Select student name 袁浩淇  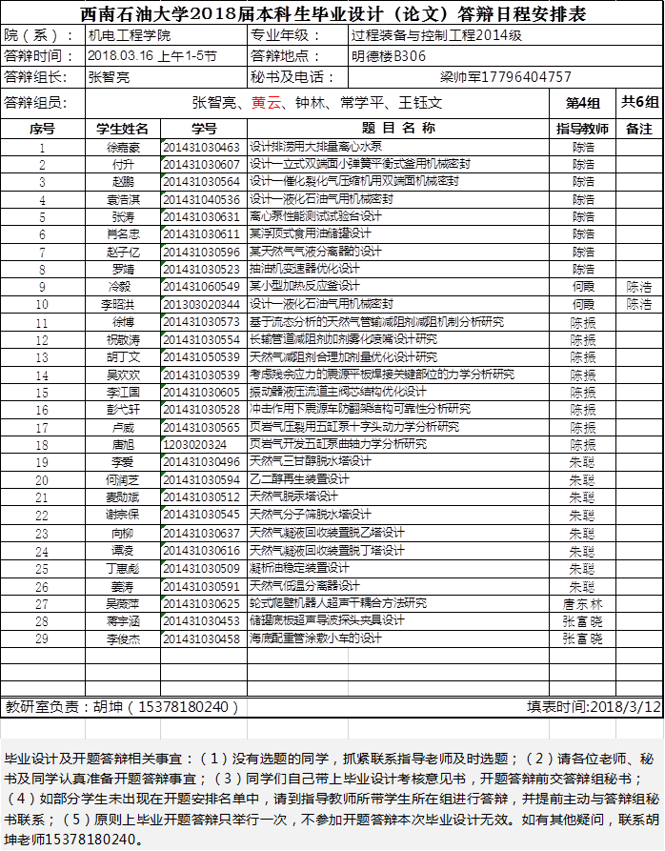[123, 200]
